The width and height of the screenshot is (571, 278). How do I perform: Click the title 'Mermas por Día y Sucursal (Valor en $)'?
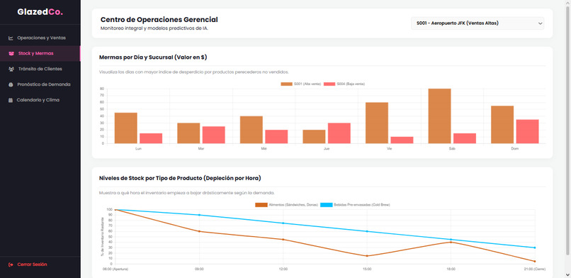click(153, 57)
